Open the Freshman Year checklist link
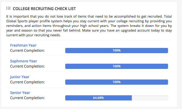The height and width of the screenshot is (109, 182). (x=23, y=45)
